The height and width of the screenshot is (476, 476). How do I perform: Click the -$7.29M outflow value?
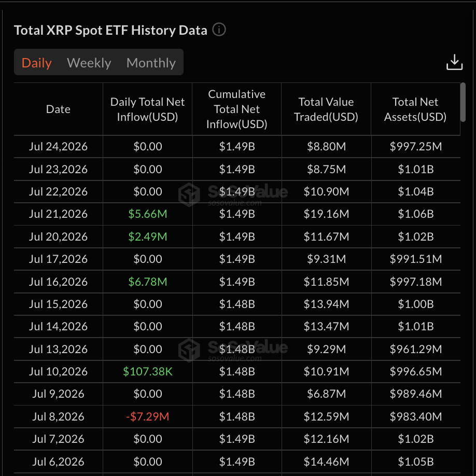[x=148, y=416]
